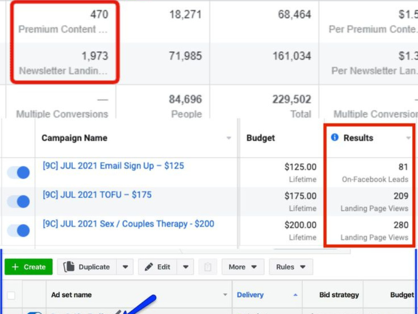This screenshot has width=418, height=314.
Task: Click the $200.00 Lifetime budget cell
Action: 301,231
